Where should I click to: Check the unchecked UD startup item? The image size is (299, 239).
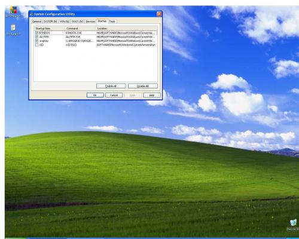[36, 45]
